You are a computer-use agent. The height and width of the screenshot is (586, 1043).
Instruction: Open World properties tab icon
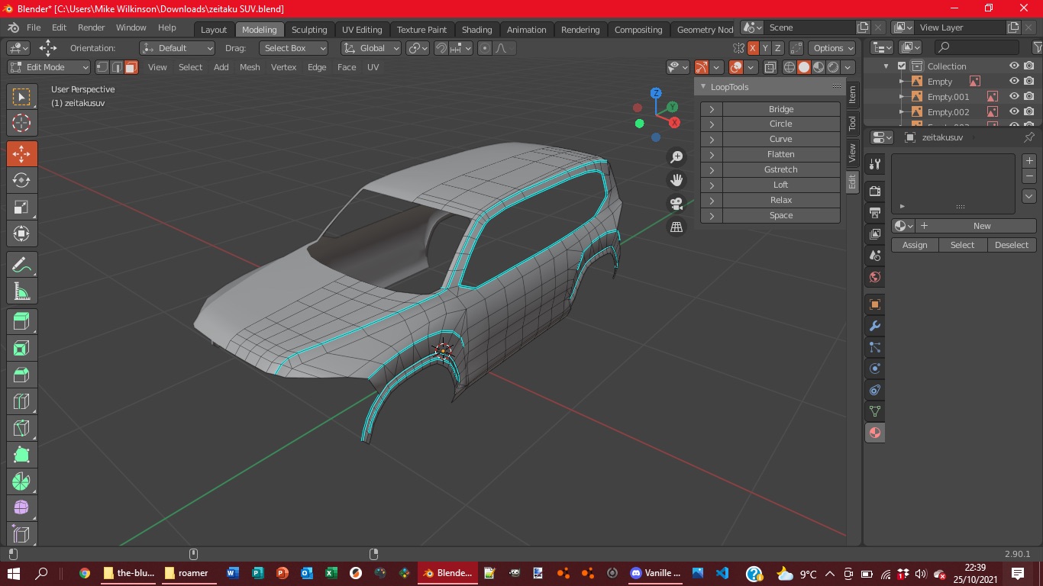875,277
